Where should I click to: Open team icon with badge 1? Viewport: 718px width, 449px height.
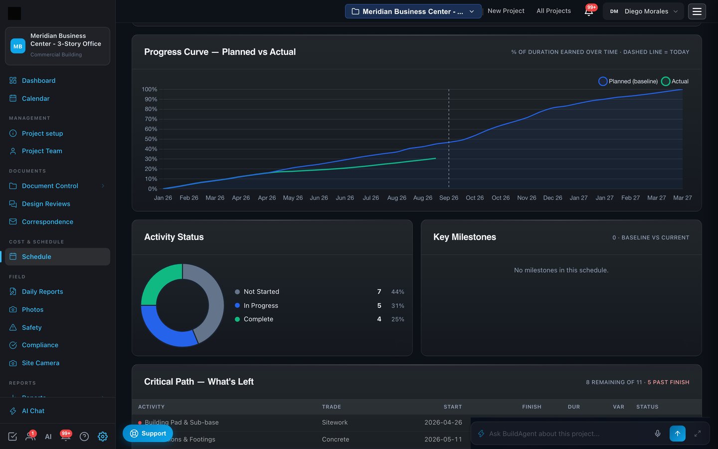pos(30,437)
